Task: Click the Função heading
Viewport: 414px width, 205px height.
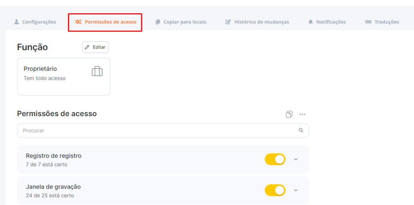Action: pos(32,47)
